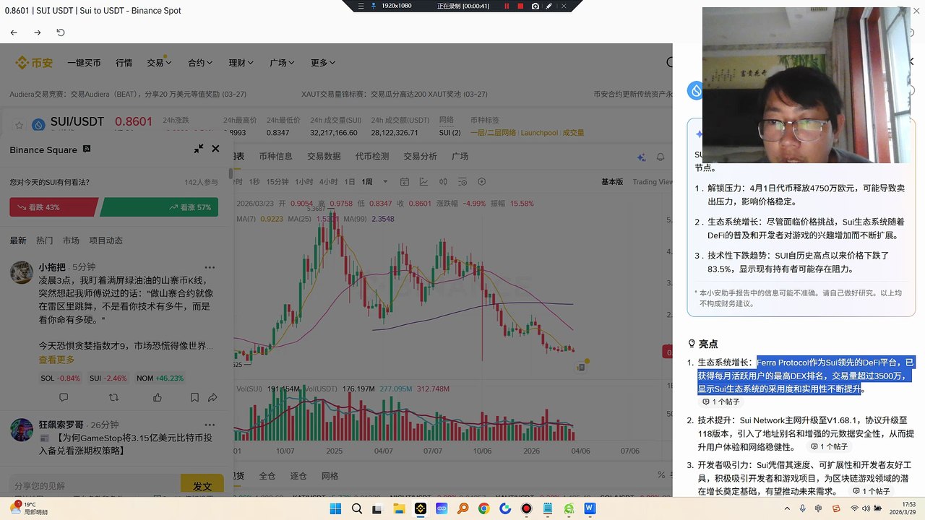Close the Binance Square panel
Image resolution: width=925 pixels, height=520 pixels.
tap(215, 149)
